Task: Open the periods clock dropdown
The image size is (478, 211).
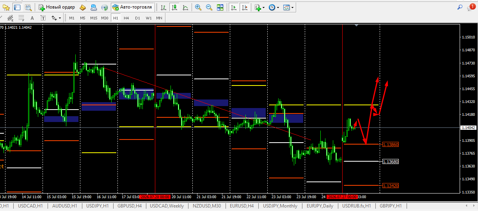Action: [274, 7]
